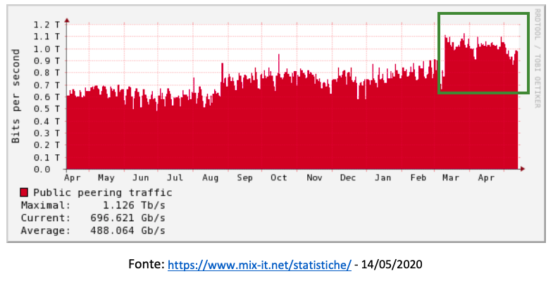Click the '0.2 T' y-axis label
Viewport: 553px width, 281px height.
tap(47, 145)
